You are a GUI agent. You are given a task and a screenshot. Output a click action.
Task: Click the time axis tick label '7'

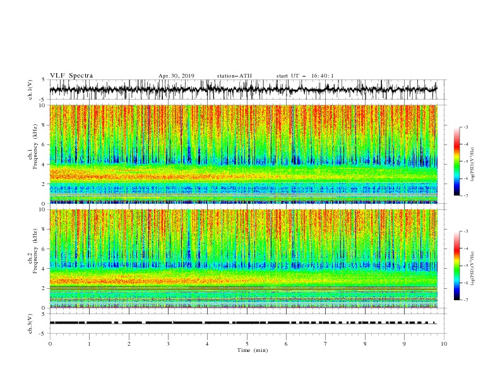tap(326, 344)
